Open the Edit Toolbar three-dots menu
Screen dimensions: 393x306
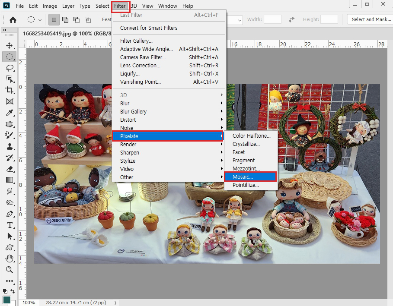coord(9,281)
